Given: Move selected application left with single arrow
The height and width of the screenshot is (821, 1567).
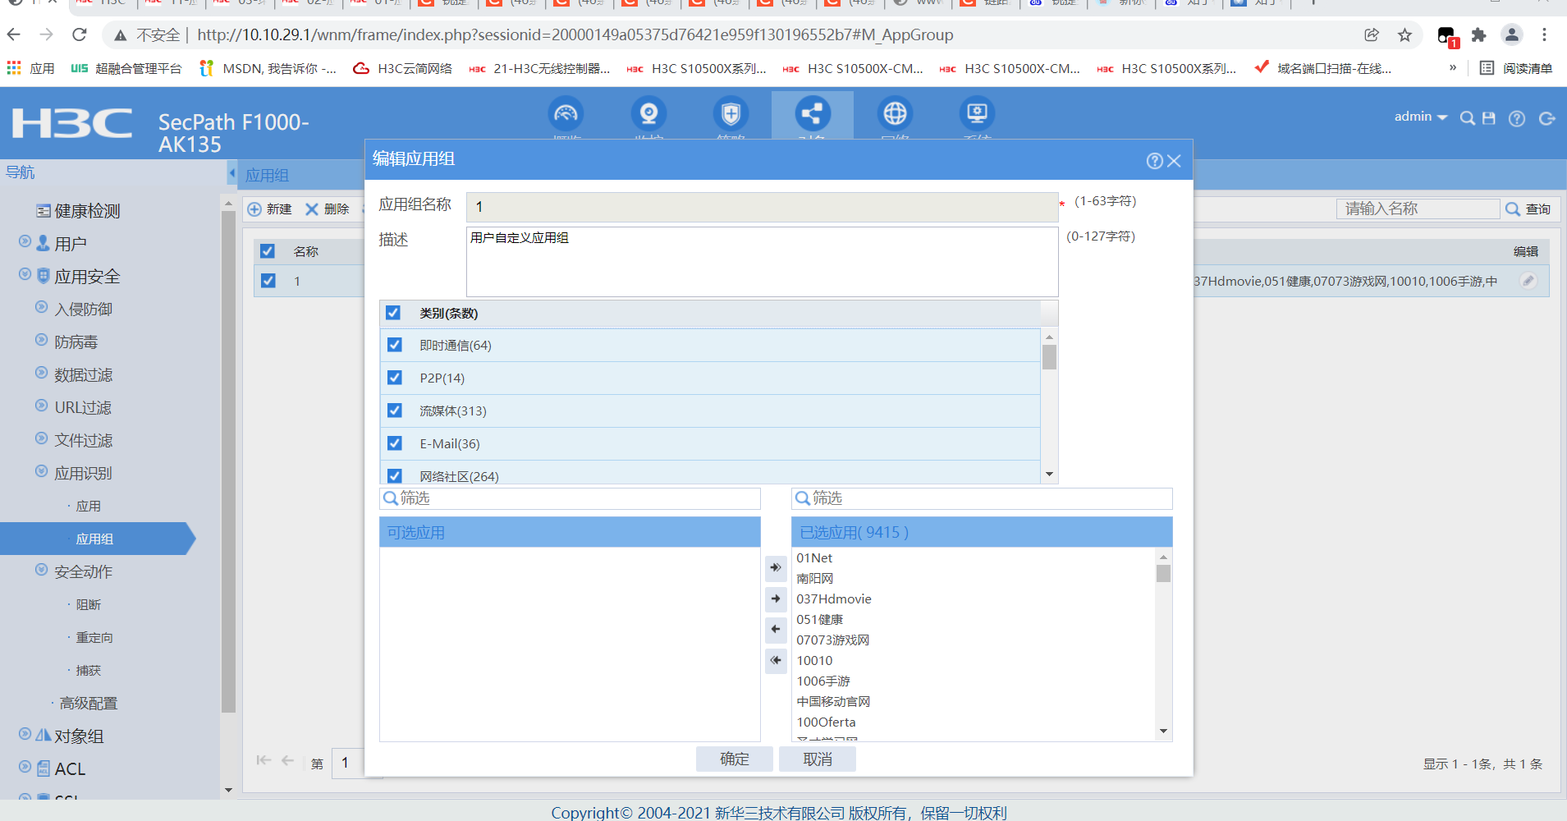Looking at the screenshot, I should [x=776, y=629].
